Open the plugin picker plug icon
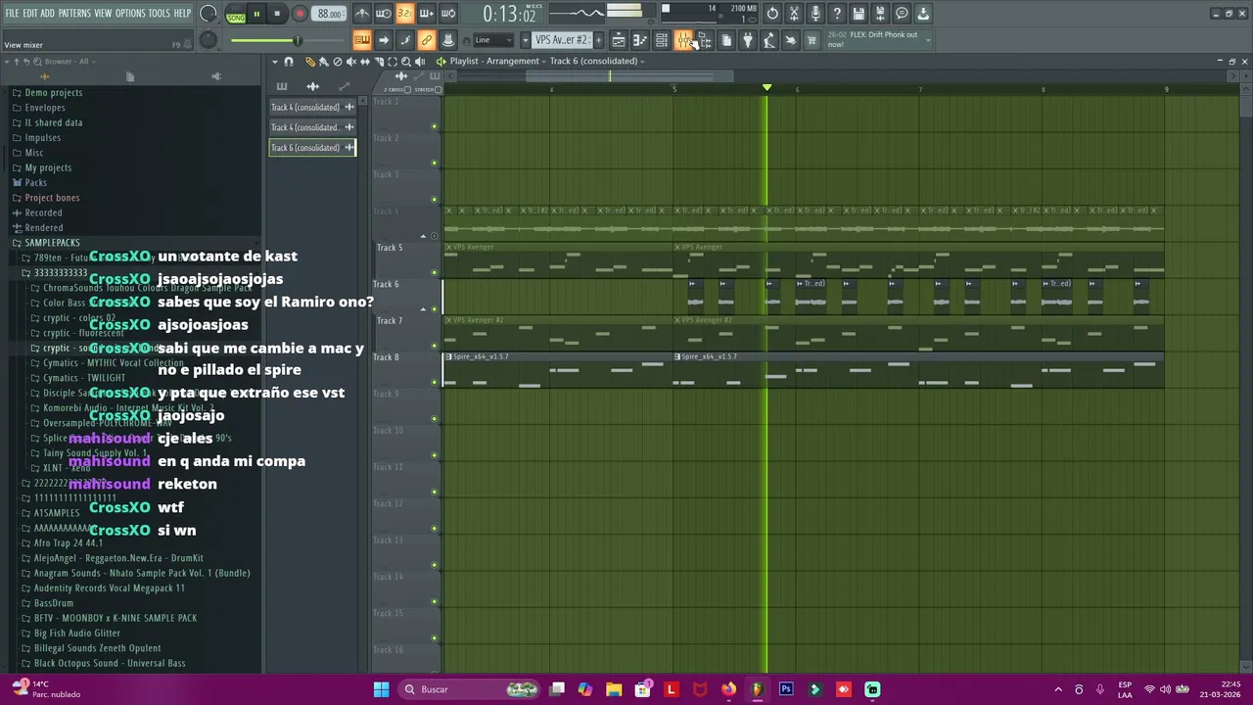 tap(748, 40)
